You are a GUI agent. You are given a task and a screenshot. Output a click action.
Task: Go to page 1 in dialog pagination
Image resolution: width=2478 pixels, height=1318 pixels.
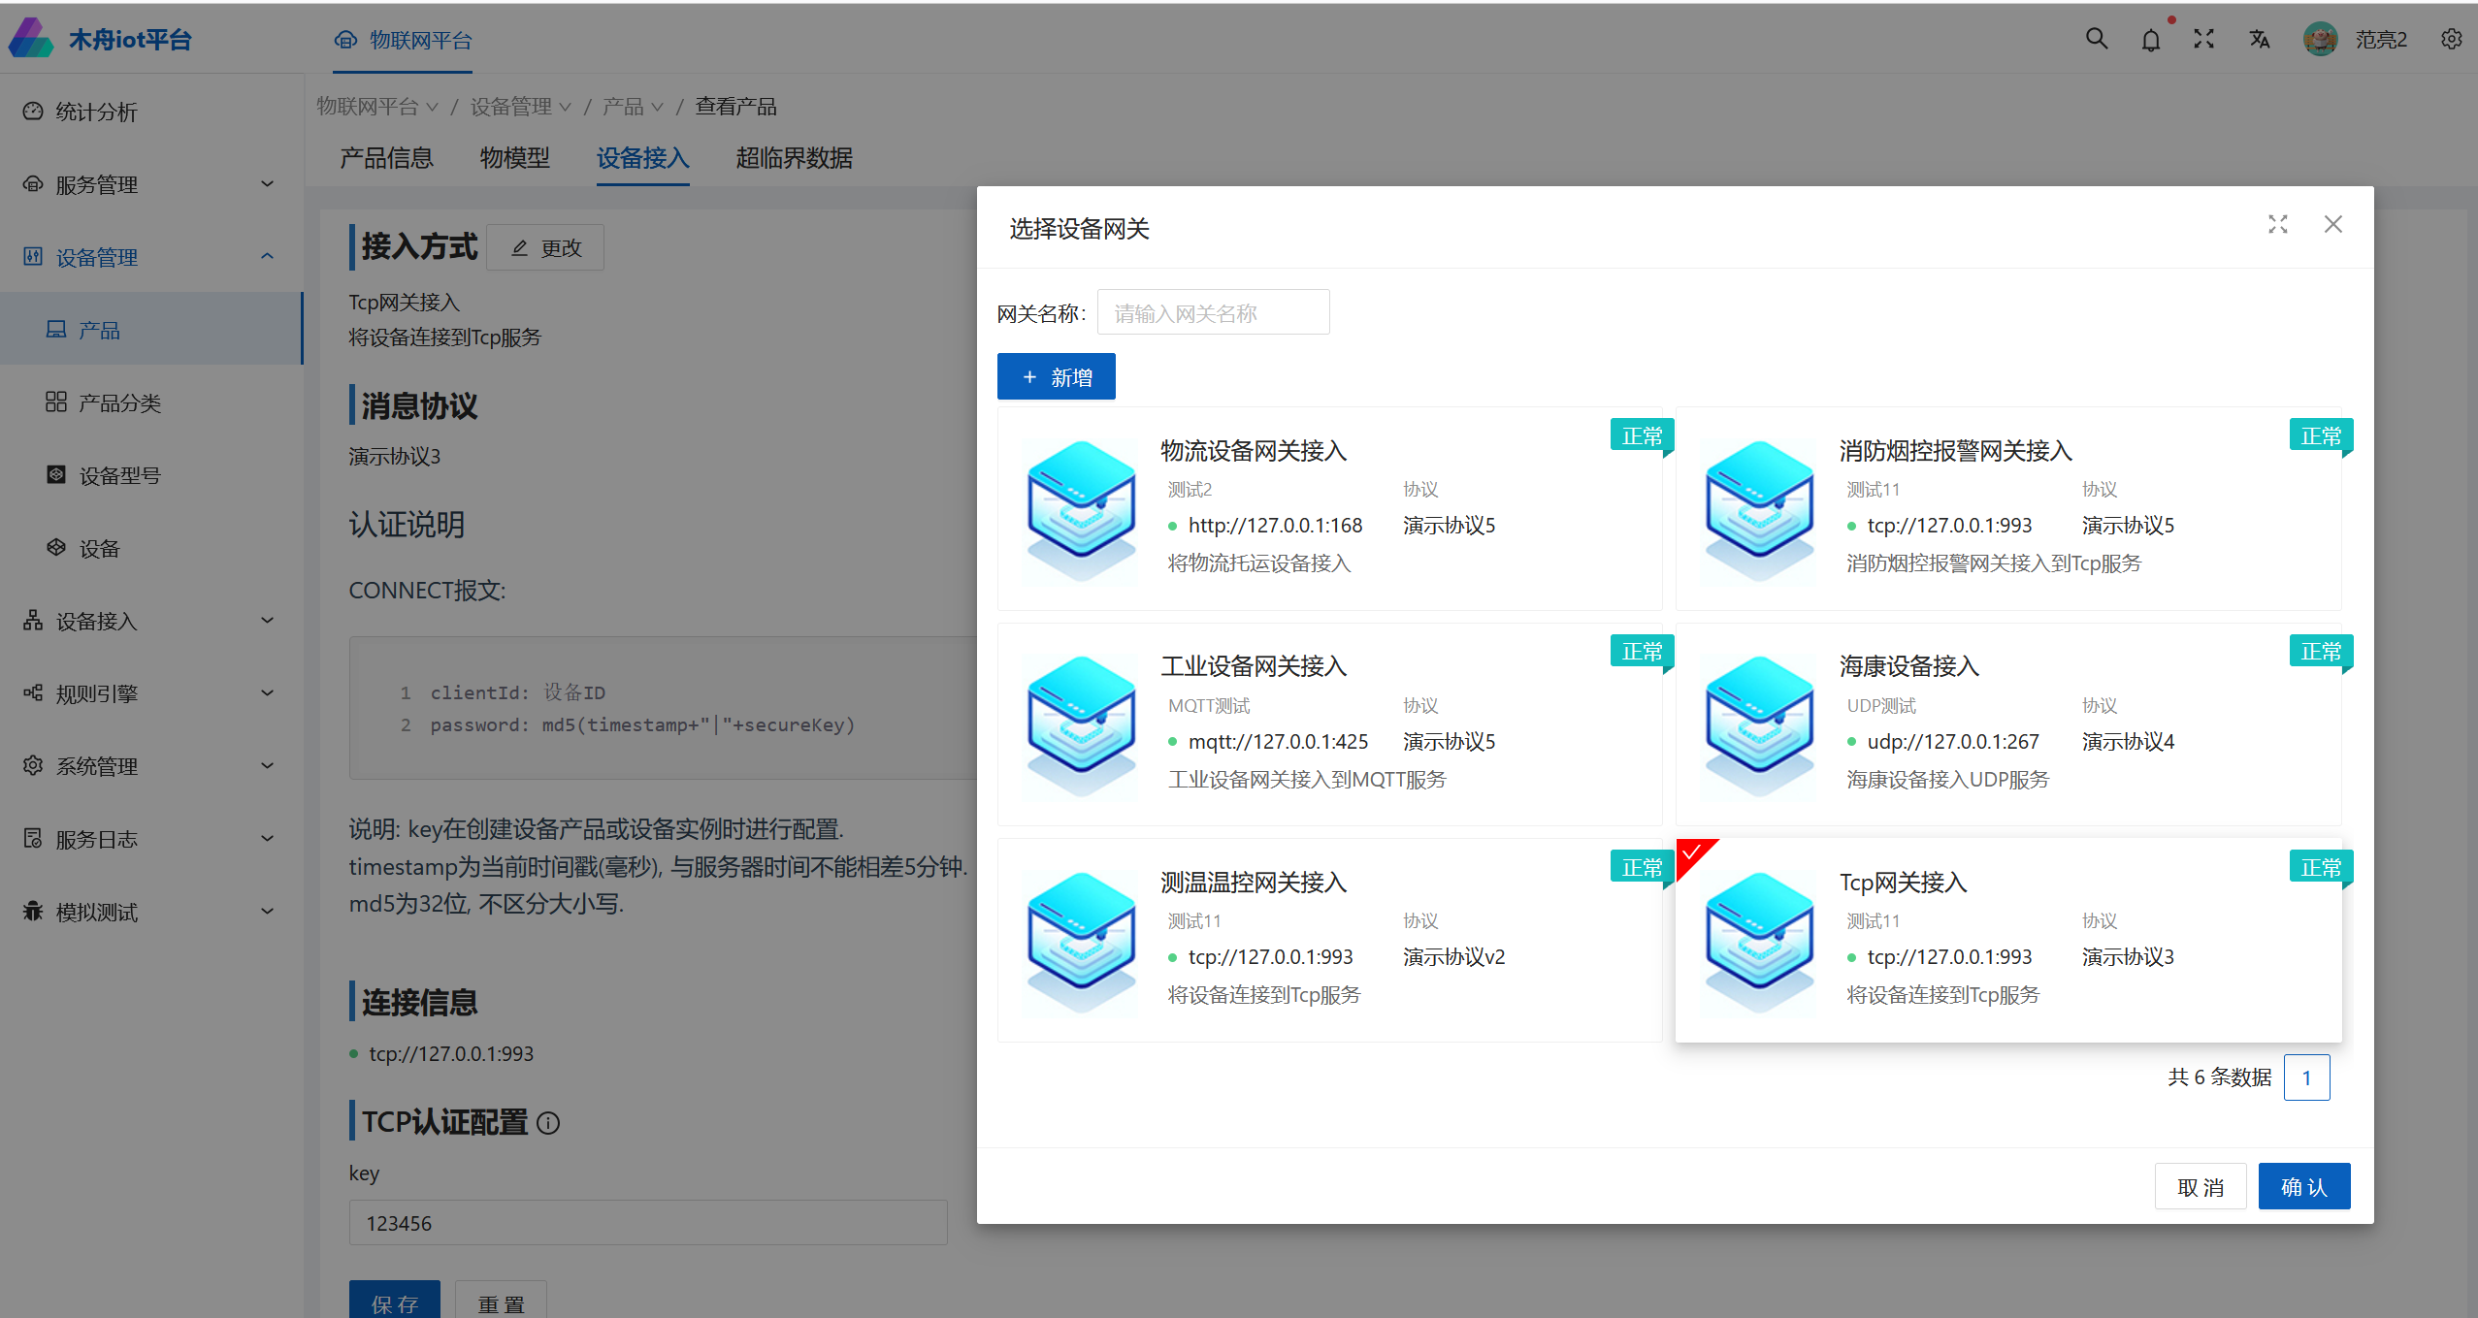point(2306,1077)
